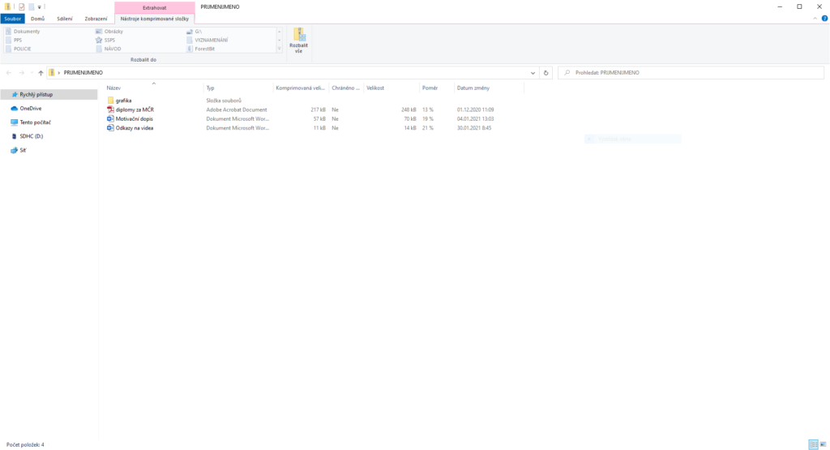Select Tento počítač in navigation pane

(36, 122)
